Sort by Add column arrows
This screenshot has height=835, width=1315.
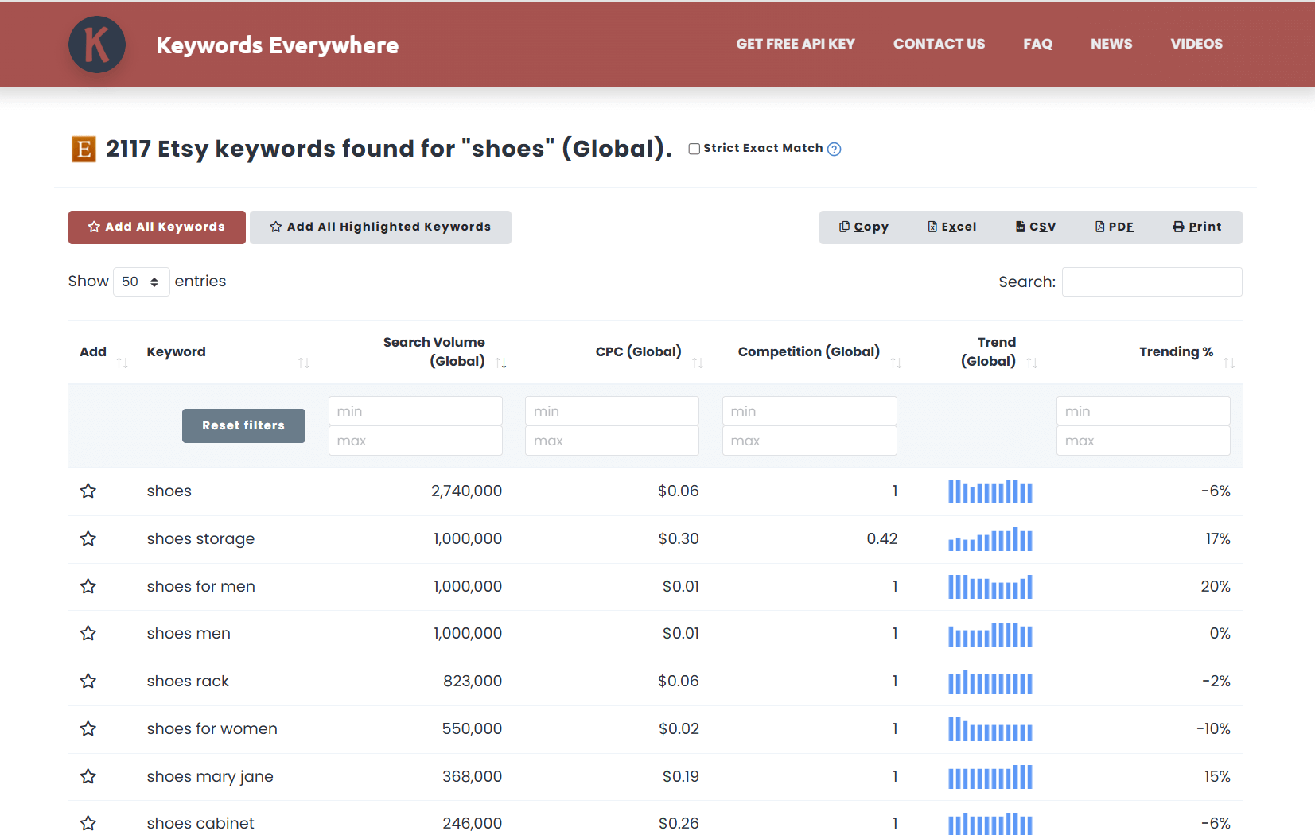pyautogui.click(x=122, y=363)
